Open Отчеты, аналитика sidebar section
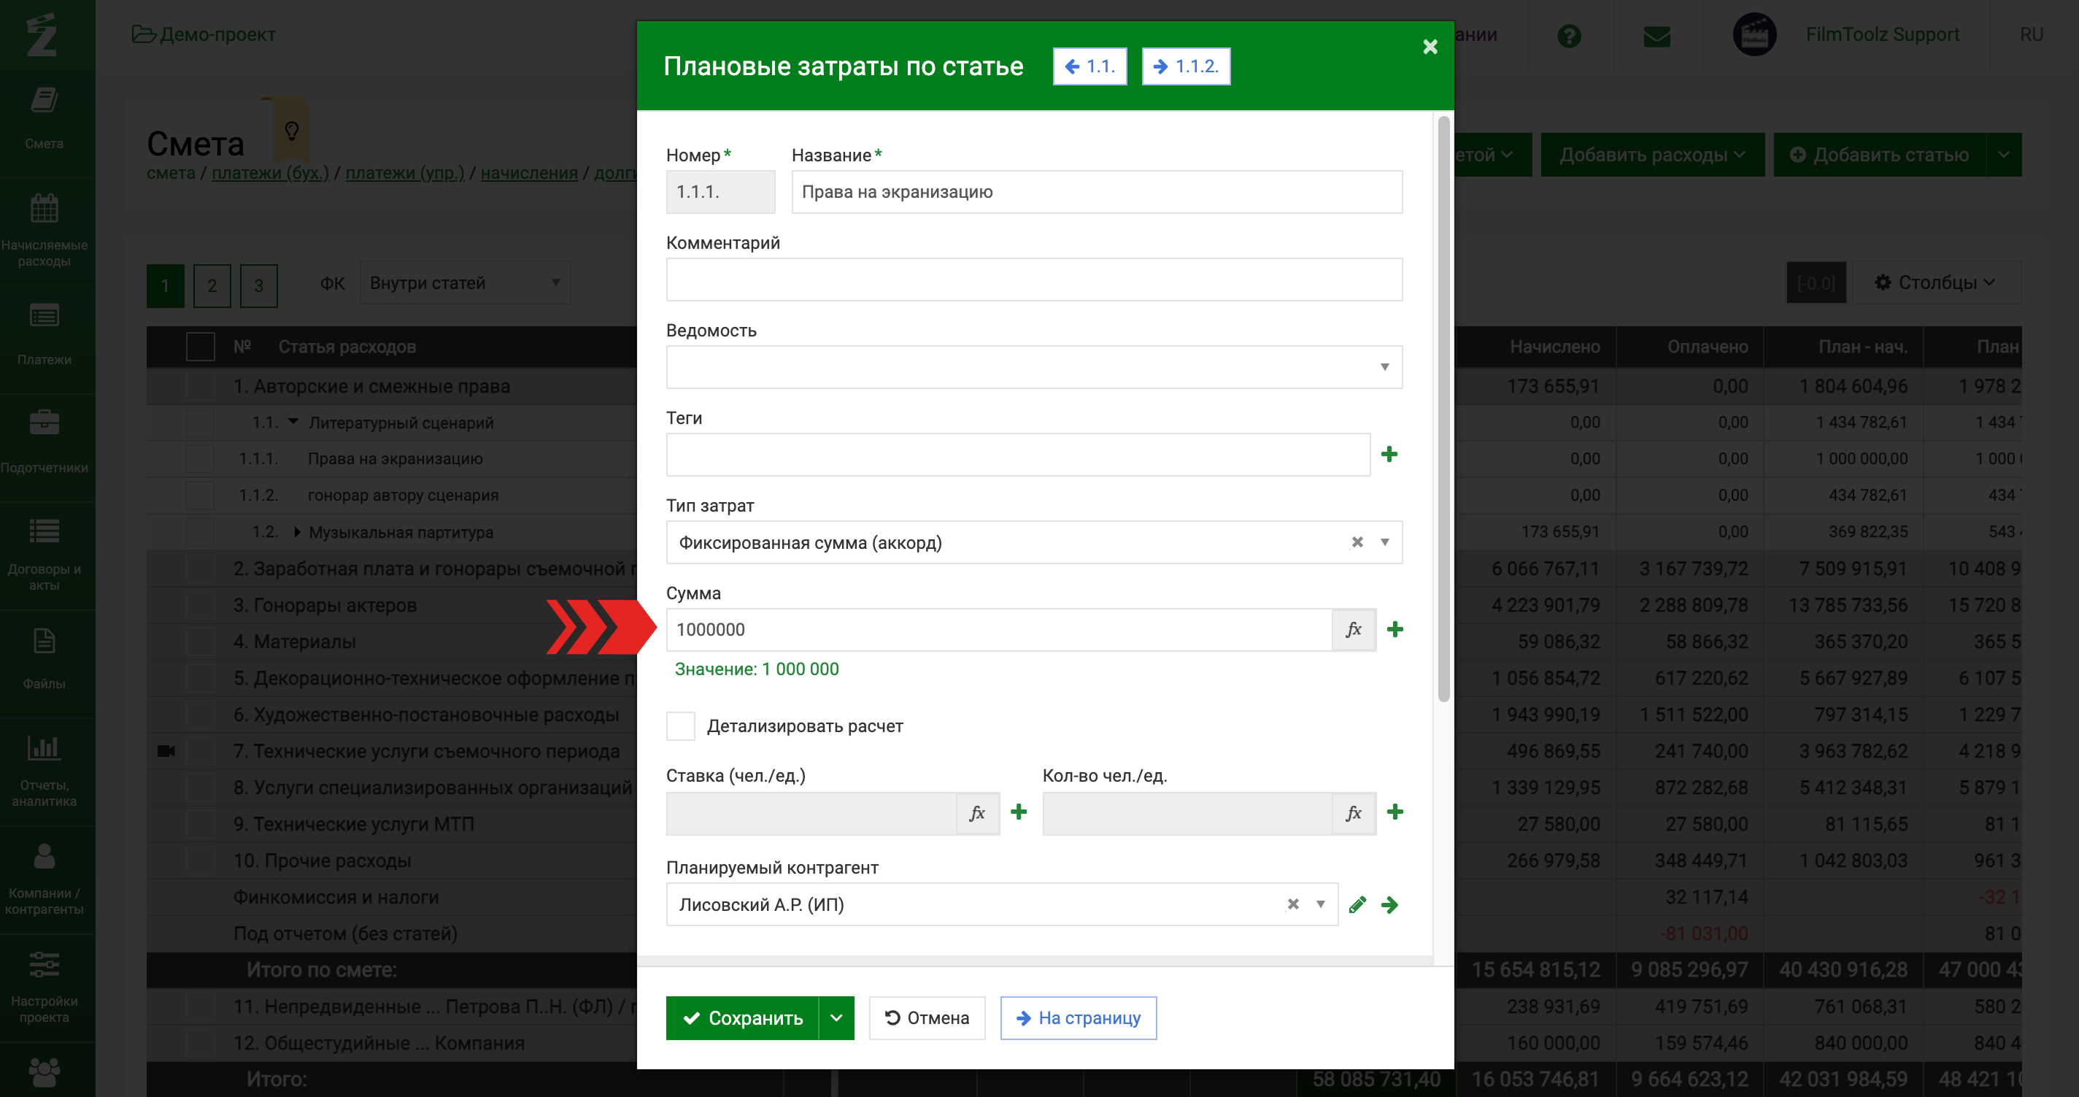Image resolution: width=2079 pixels, height=1097 pixels. point(45,769)
